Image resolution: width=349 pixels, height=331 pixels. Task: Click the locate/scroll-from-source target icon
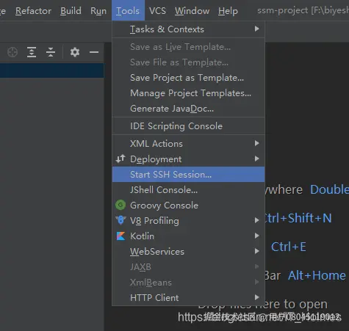pyautogui.click(x=12, y=52)
